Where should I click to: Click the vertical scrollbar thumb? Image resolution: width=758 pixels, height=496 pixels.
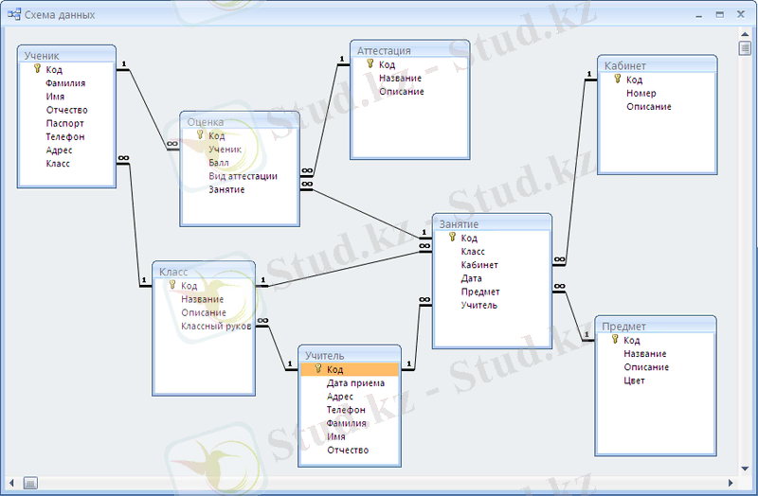pos(745,48)
